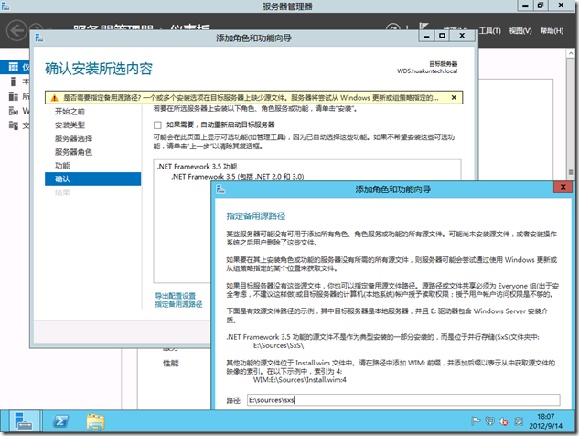The width and height of the screenshot is (579, 436).
Task: Click the 指定备用源路径 link
Action: coord(178,304)
